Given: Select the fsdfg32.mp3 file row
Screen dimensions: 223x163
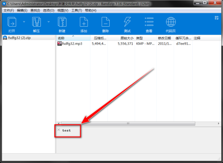Looking at the screenshot, I should (138, 44).
